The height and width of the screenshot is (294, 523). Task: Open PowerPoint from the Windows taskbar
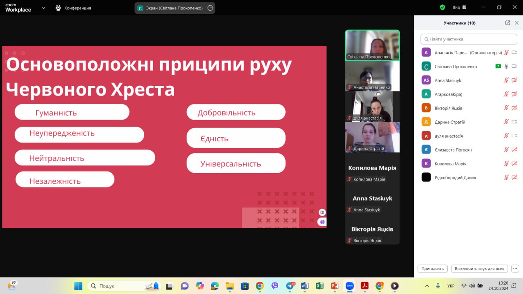334,286
